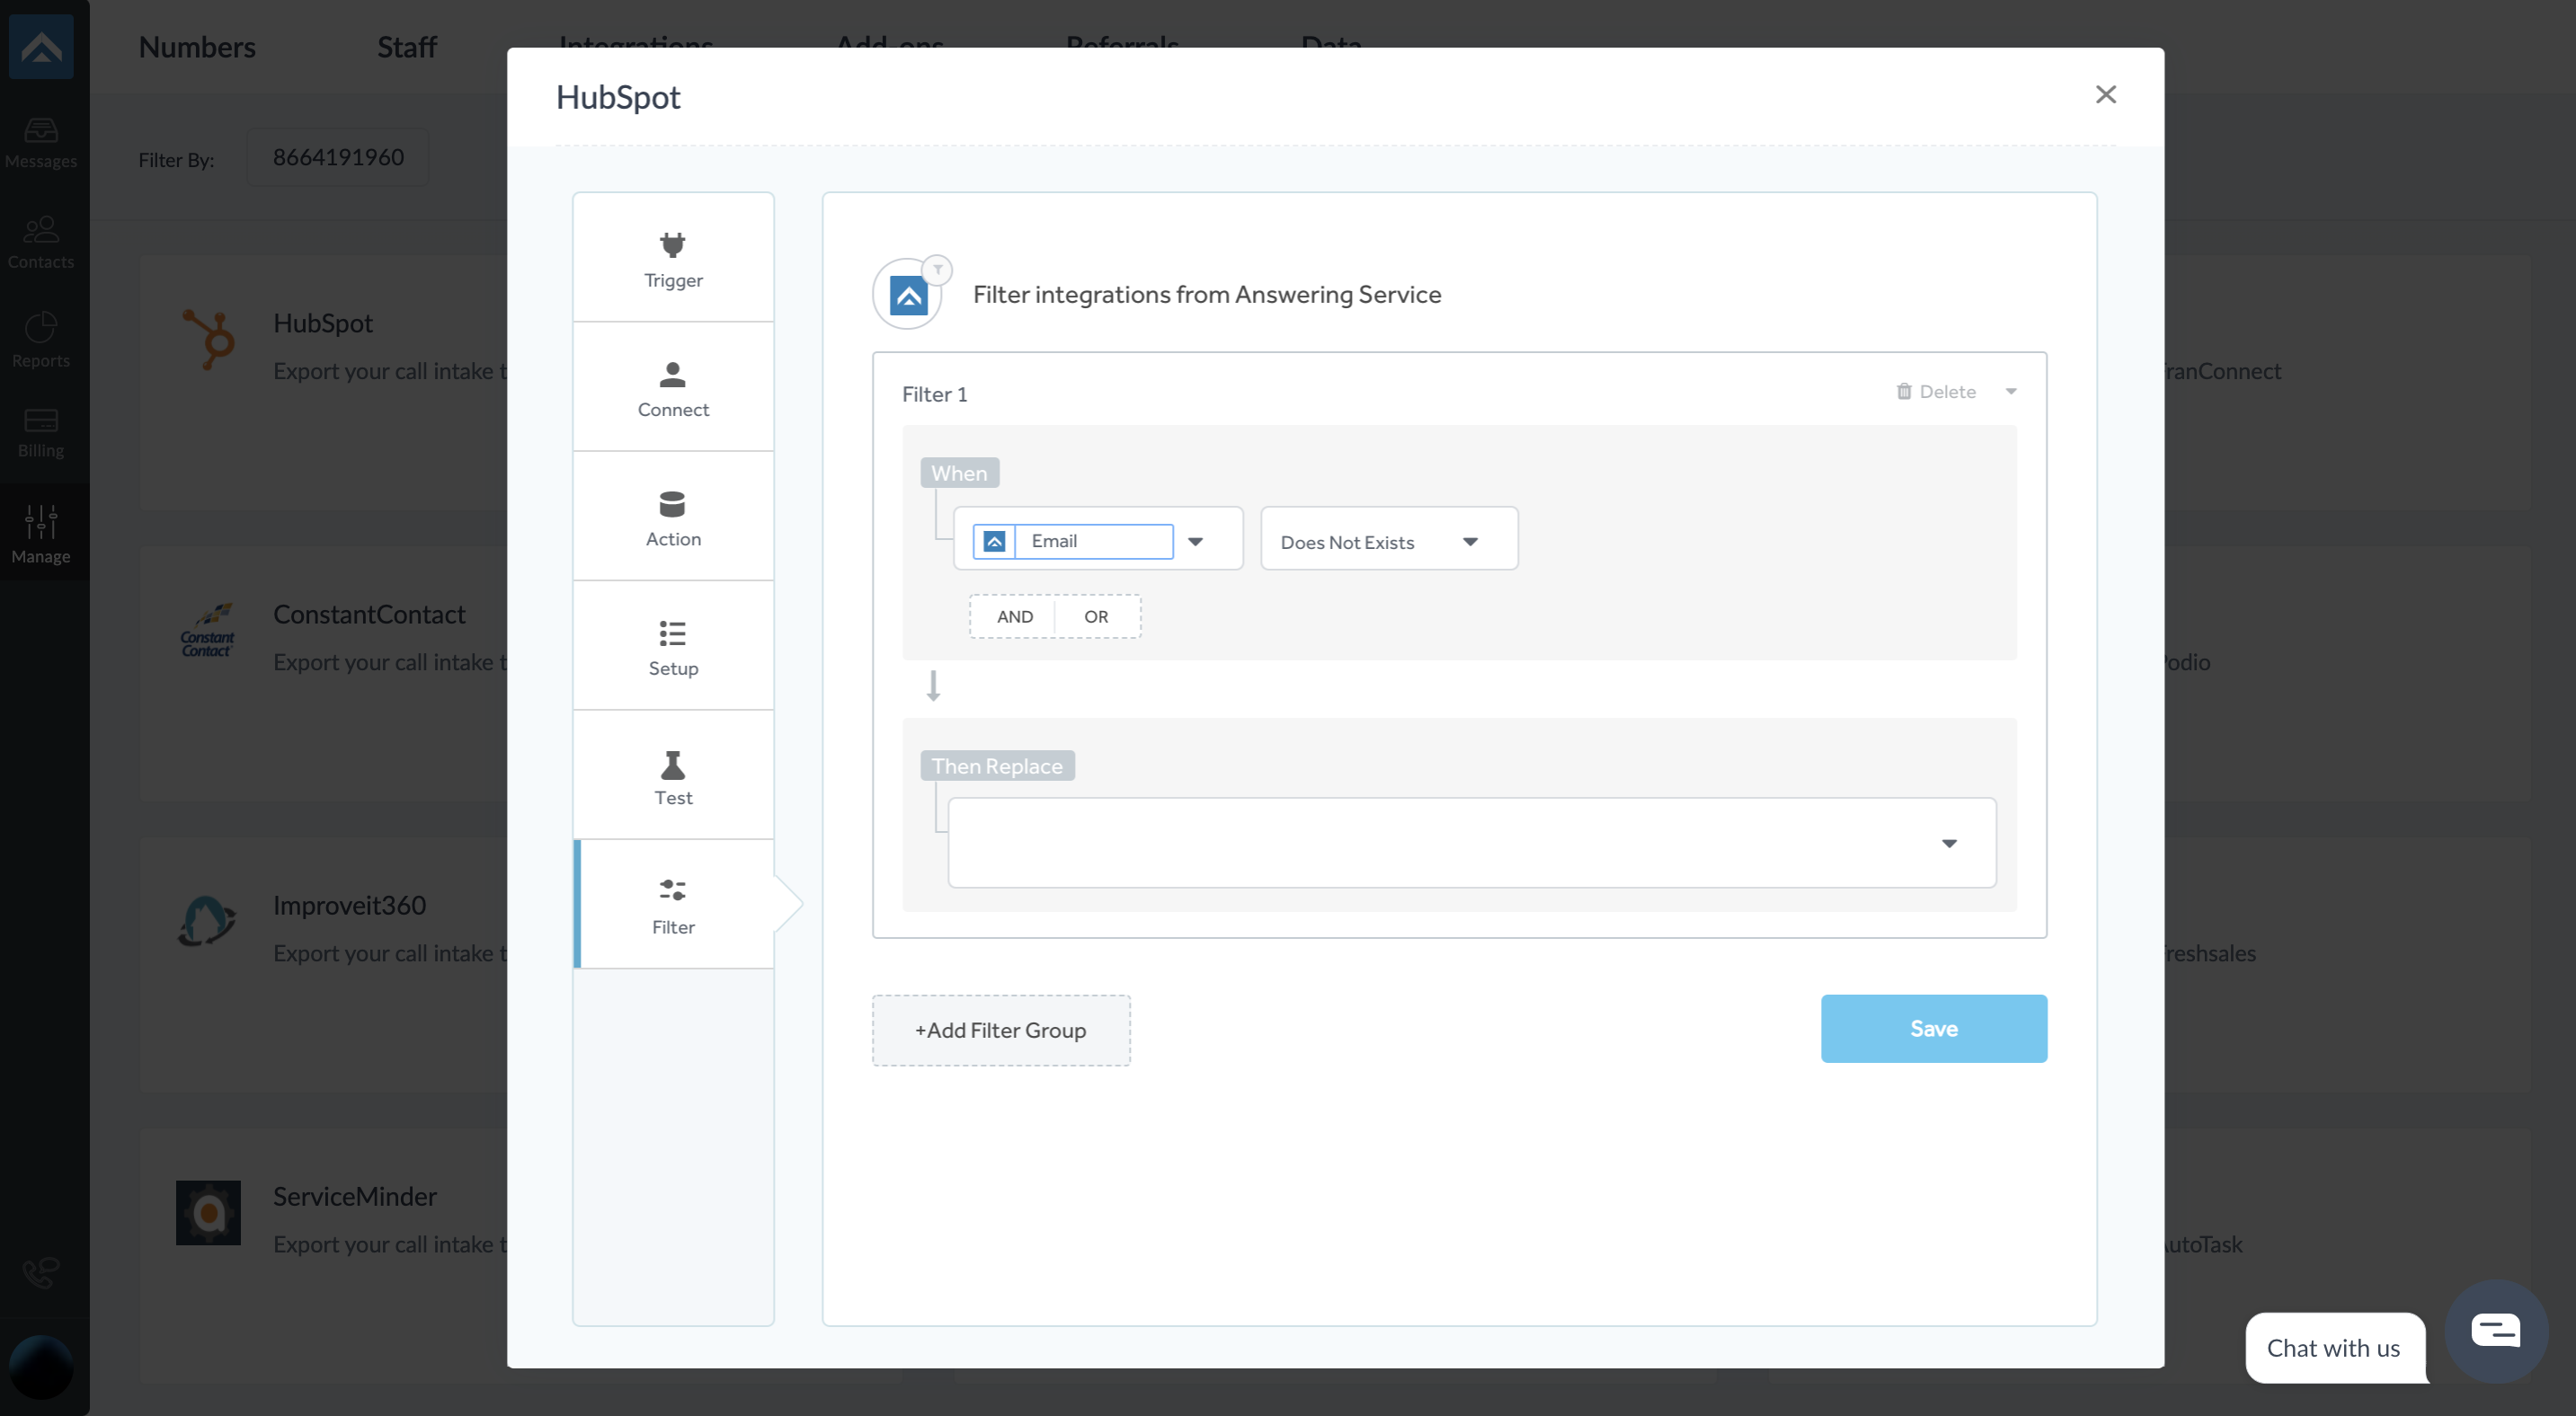Viewport: 2576px width, 1416px height.
Task: Open the Setup step
Action: pyautogui.click(x=673, y=645)
